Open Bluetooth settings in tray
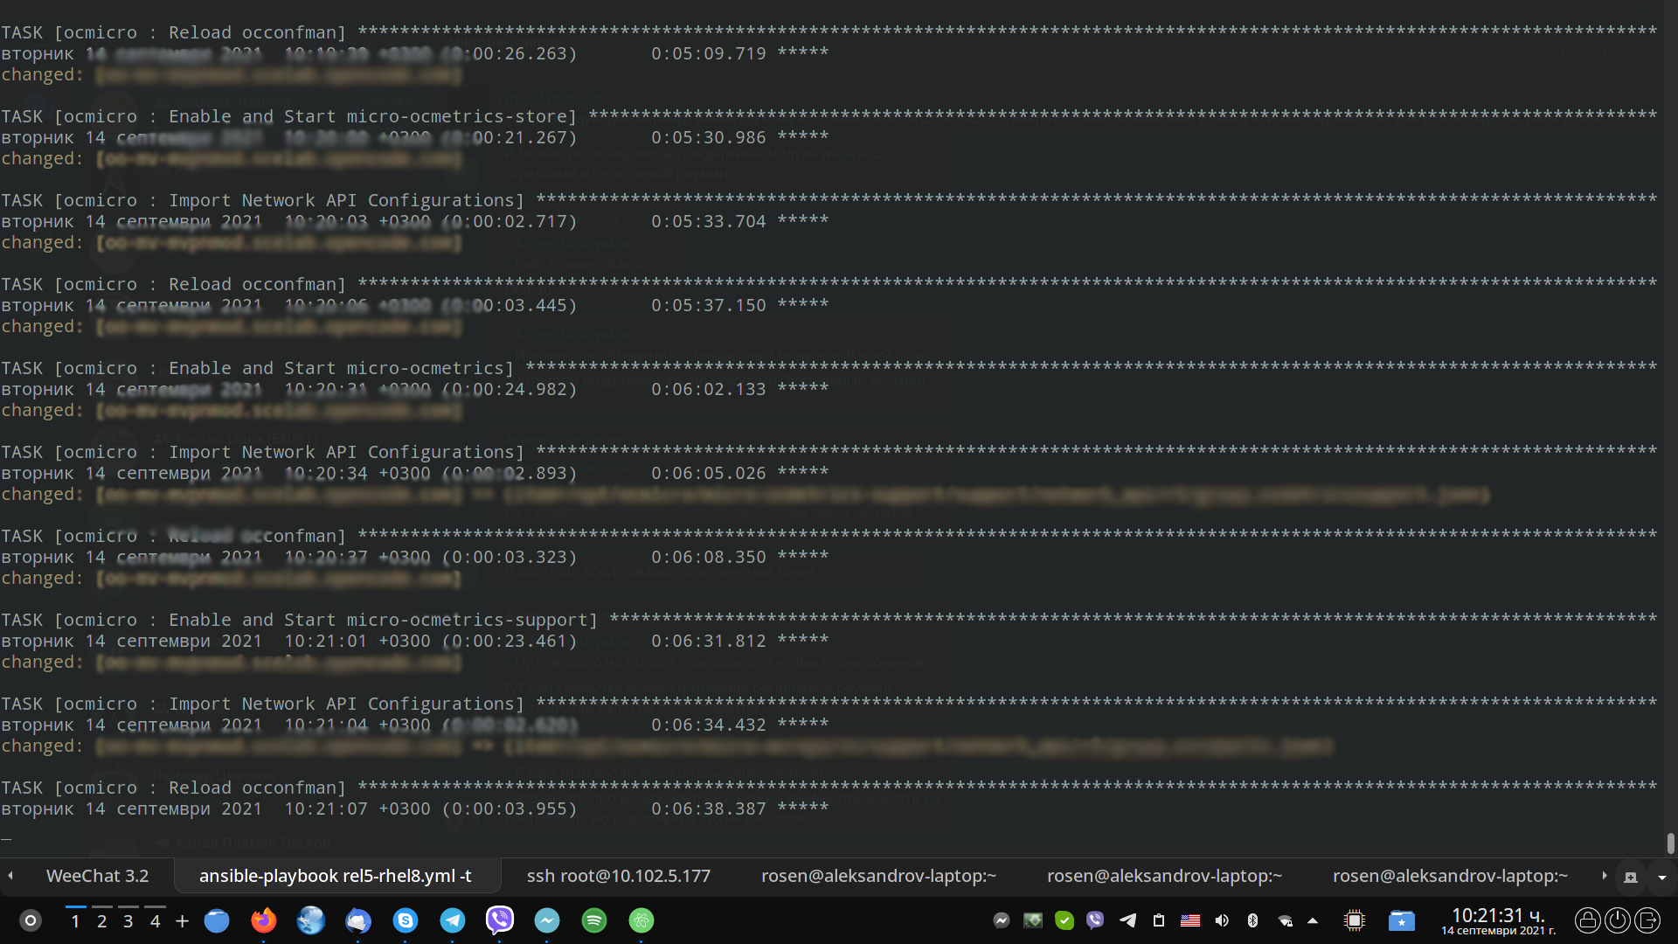Viewport: 1678px width, 944px height. [1252, 920]
